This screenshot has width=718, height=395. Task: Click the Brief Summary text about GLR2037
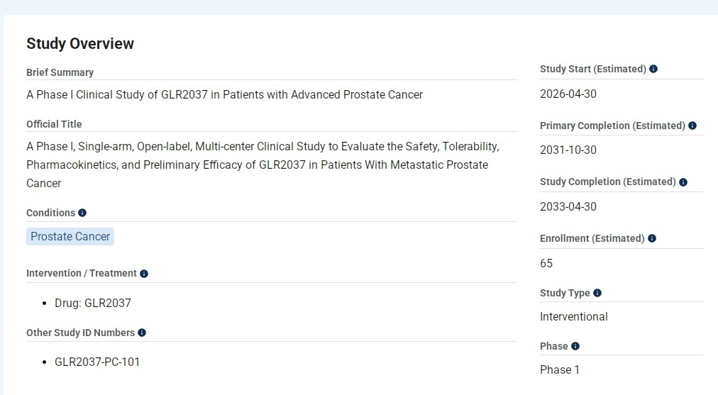[x=224, y=94]
